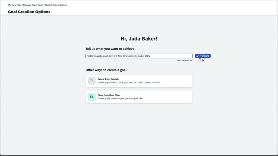Click the previous goal plan description text
Image resolution: width=278 pixels, height=156 pixels.
tap(121, 98)
